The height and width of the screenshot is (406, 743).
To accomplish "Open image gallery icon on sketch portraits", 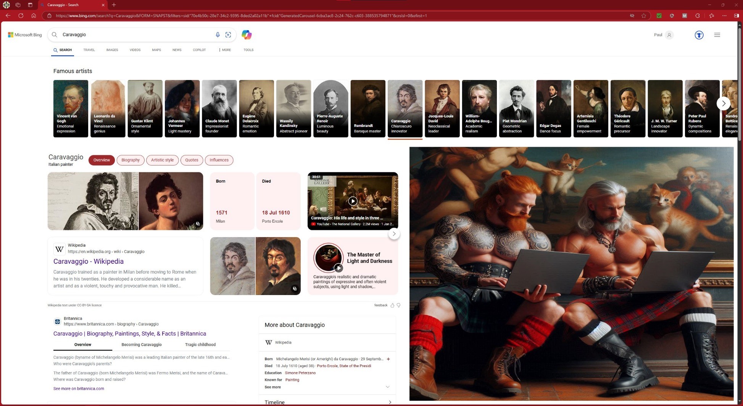I will (x=198, y=224).
